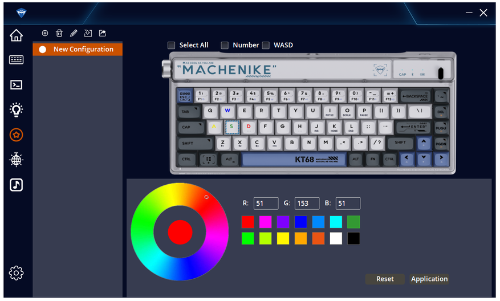Select the up arrow key
This screenshot has width=500, height=301.
click(424, 143)
